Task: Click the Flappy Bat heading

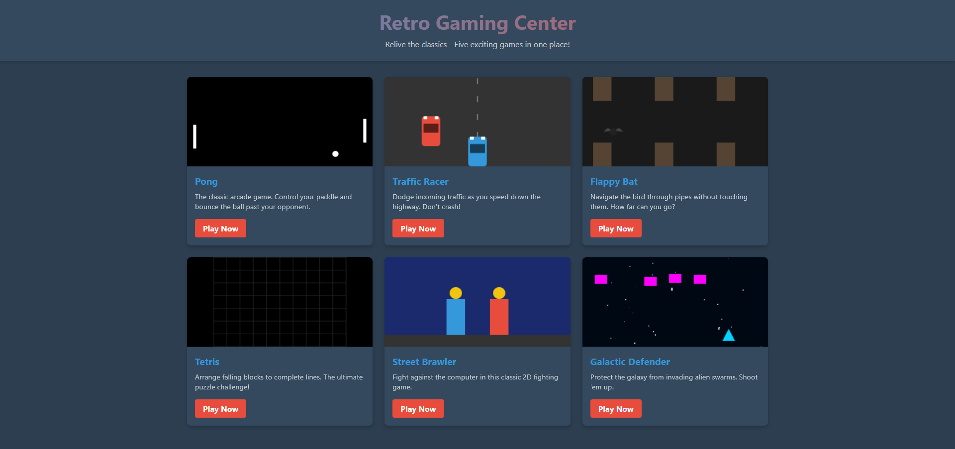Action: point(614,182)
